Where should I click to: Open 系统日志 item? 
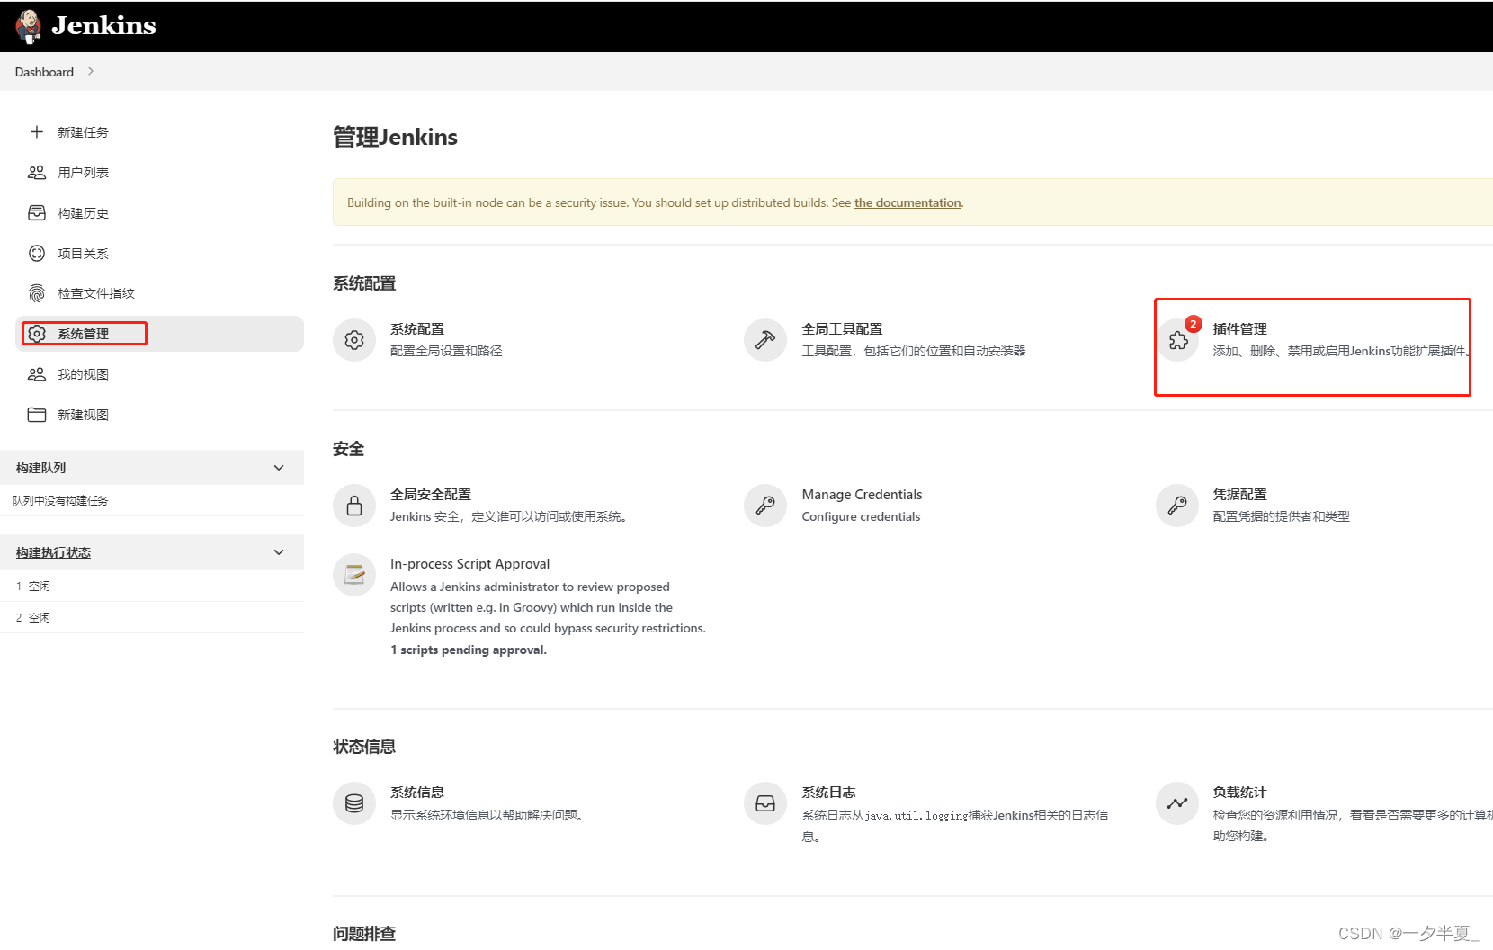(x=828, y=793)
